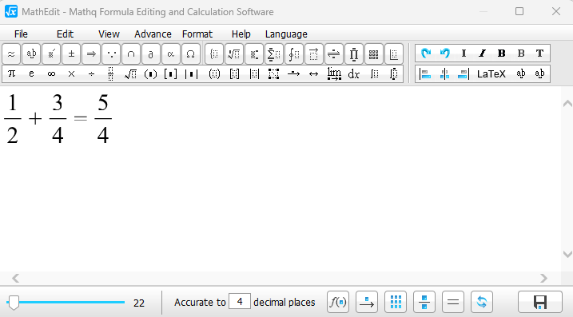Insert the dx differential symbol
Viewport: 573px width, 317px height.
tap(354, 74)
